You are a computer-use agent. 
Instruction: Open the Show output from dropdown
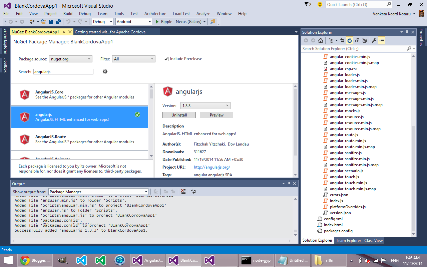click(98, 192)
